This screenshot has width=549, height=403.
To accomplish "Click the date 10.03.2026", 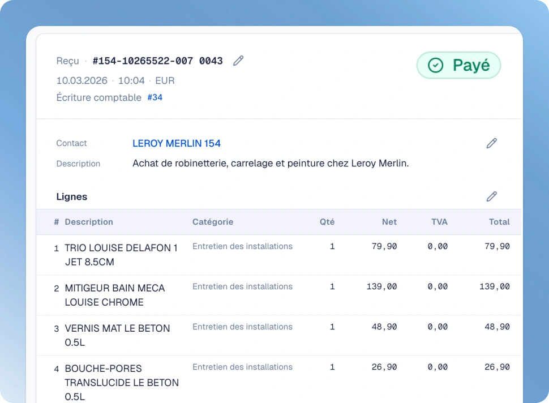I will (82, 80).
